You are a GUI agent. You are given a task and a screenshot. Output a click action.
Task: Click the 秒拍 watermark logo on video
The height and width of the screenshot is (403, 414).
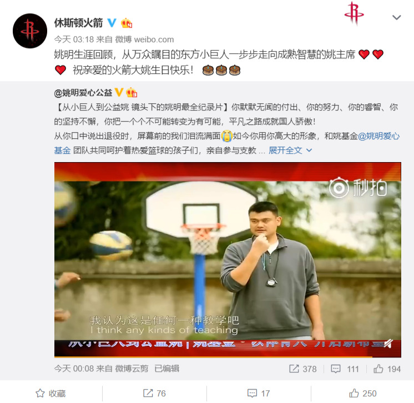(358, 188)
